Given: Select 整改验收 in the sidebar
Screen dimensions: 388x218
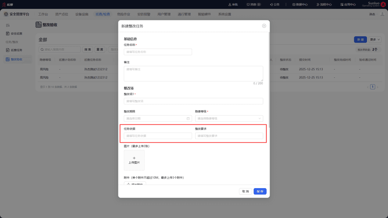Looking at the screenshot, I should click(x=18, y=59).
